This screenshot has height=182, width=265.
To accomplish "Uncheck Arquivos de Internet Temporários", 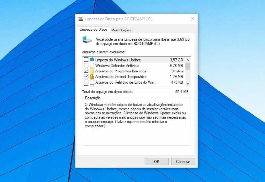I will coord(86,76).
